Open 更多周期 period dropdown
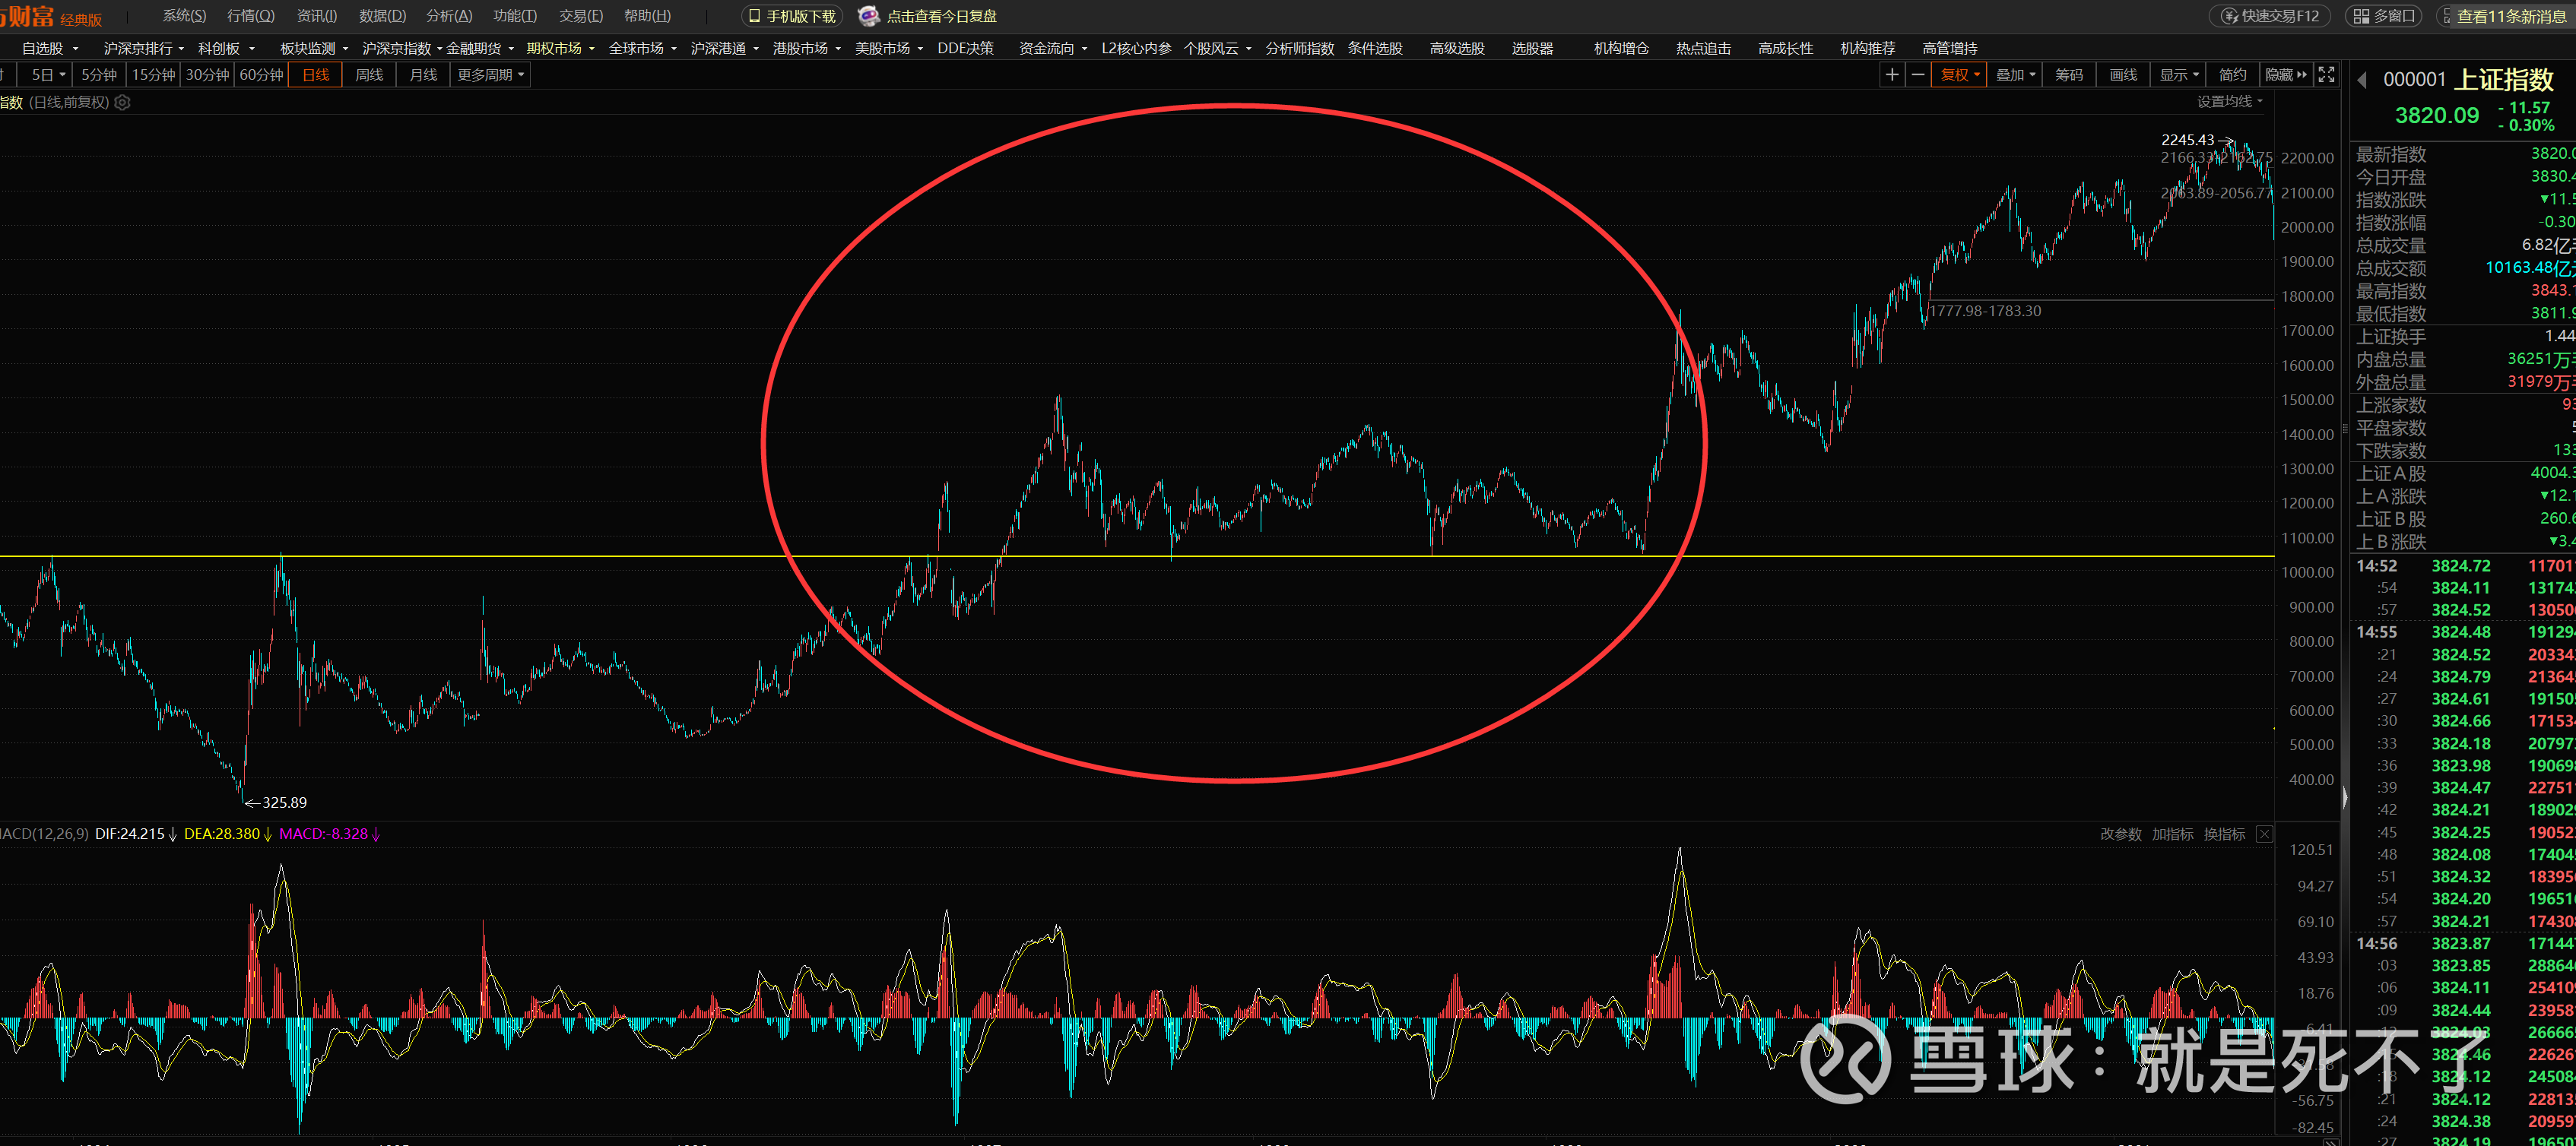This screenshot has height=1146, width=2576. [x=490, y=75]
